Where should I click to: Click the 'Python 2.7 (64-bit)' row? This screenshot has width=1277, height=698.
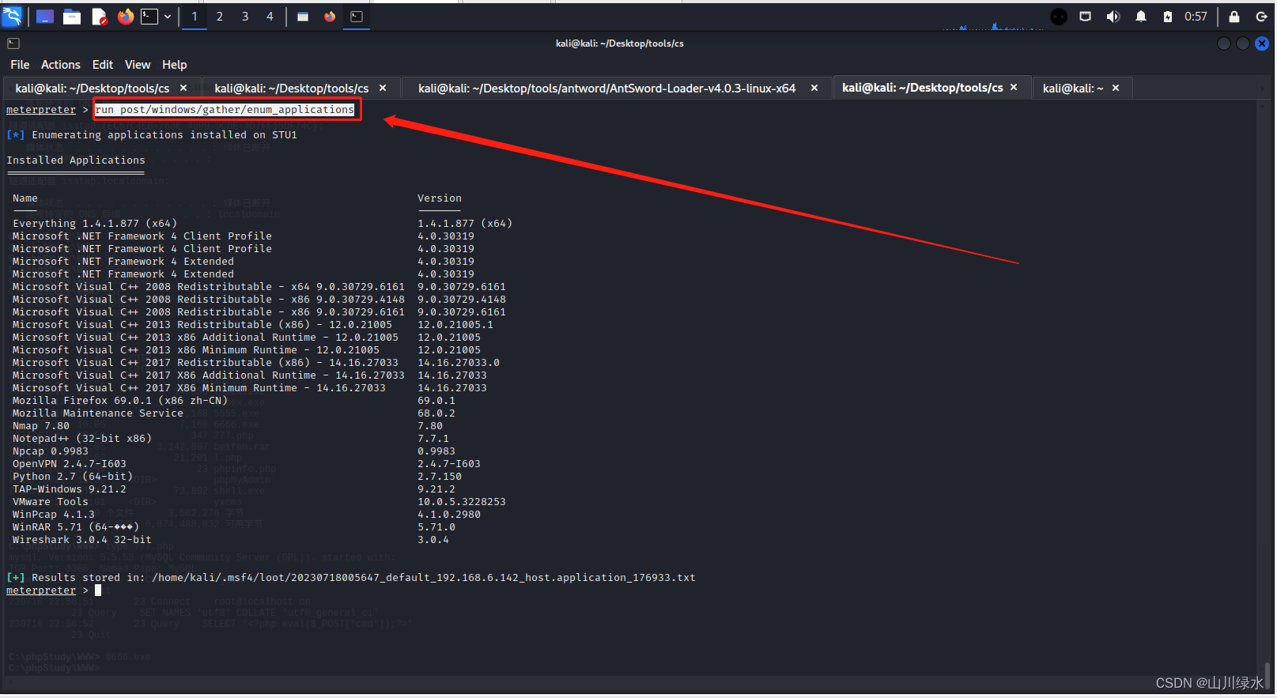coord(237,477)
